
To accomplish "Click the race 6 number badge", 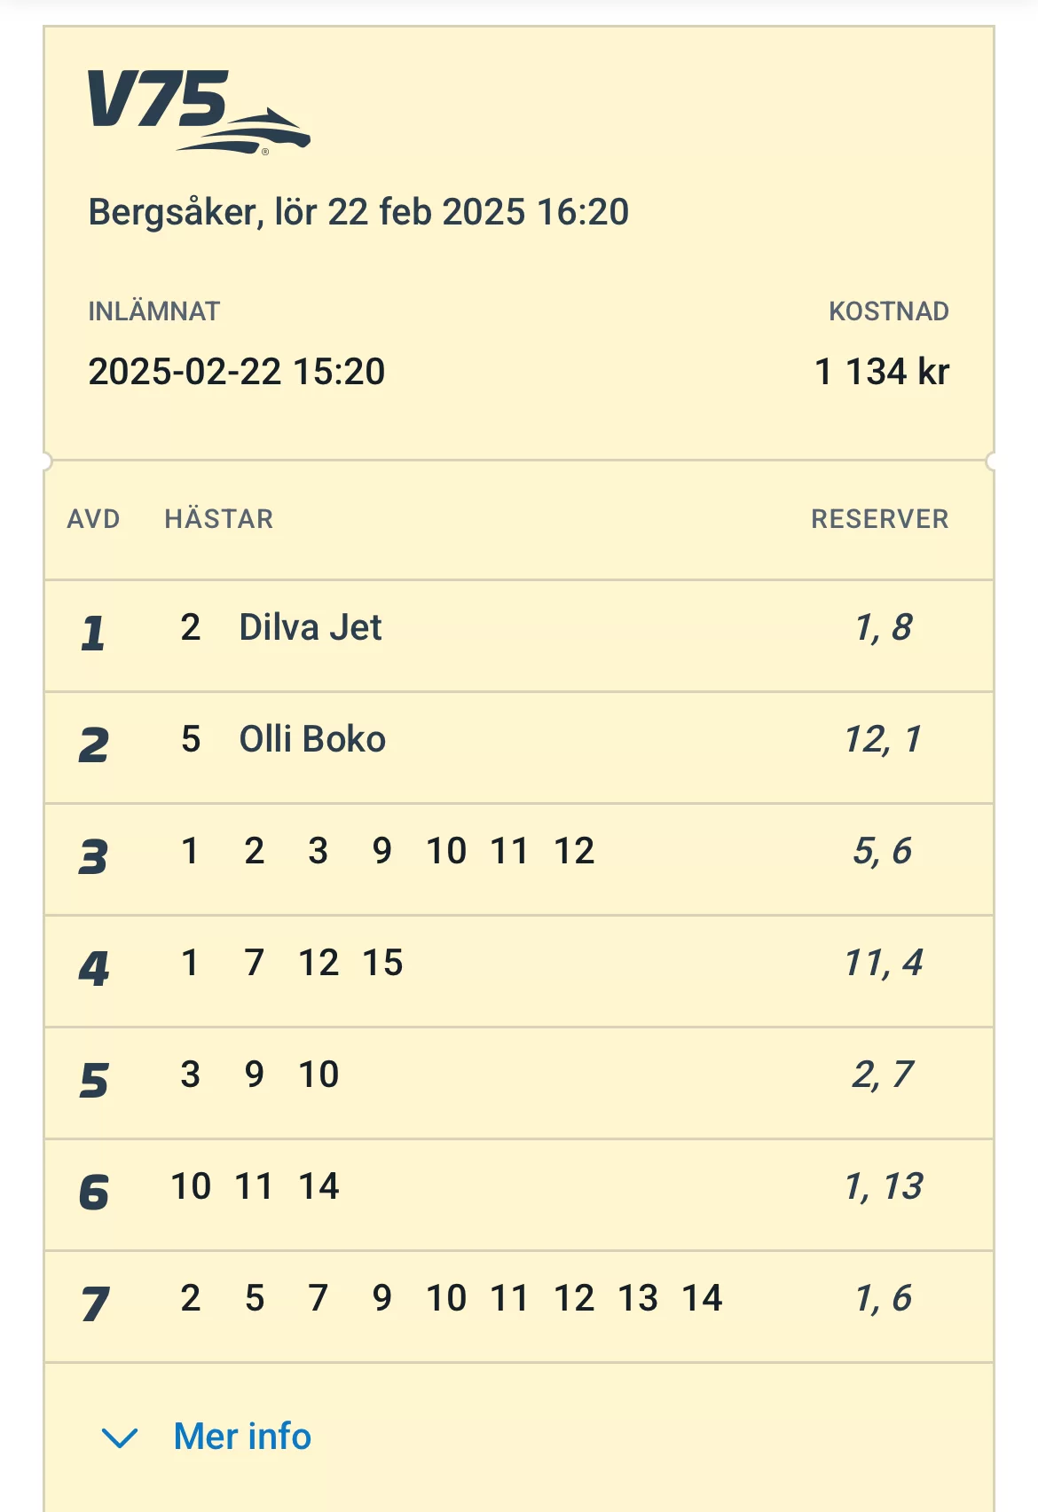I will [93, 1193].
